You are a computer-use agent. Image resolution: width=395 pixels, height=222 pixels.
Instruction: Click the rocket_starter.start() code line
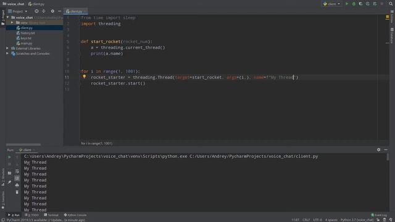point(118,83)
